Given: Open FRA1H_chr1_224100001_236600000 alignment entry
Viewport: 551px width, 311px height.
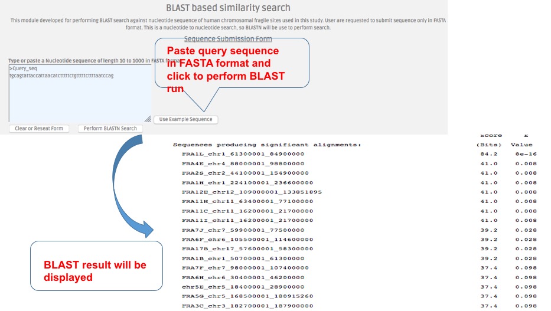Looking at the screenshot, I should [247, 183].
